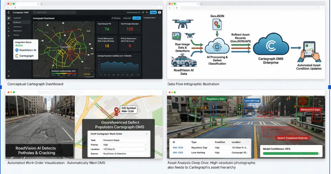Open the Location dropdown showing 123 Main St.
Image resolution: width=331 pixels, height=174 pixels.
(x=125, y=149)
